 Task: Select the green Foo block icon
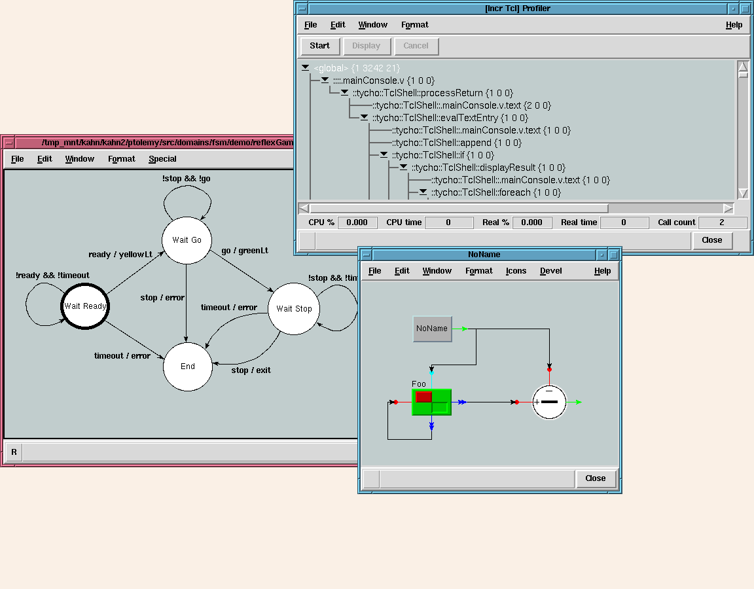coord(431,402)
